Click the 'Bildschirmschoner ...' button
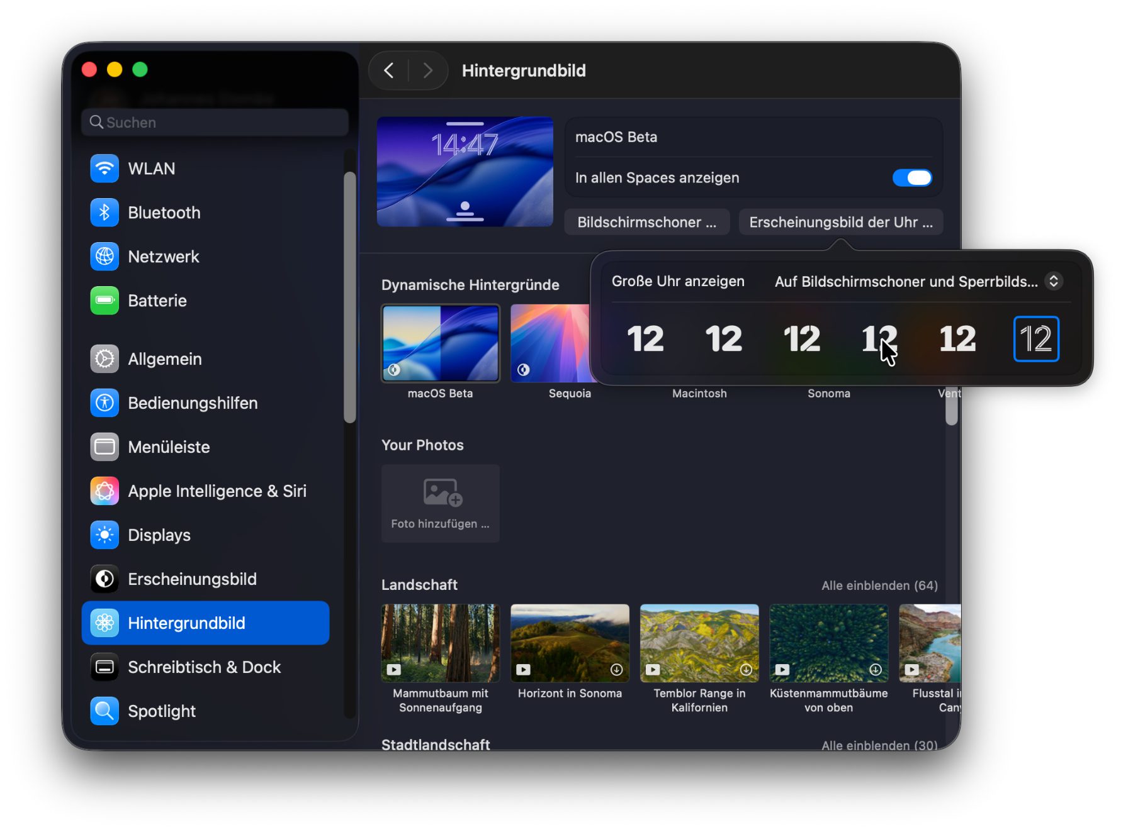Screen dimensions: 1133x832 point(646,223)
